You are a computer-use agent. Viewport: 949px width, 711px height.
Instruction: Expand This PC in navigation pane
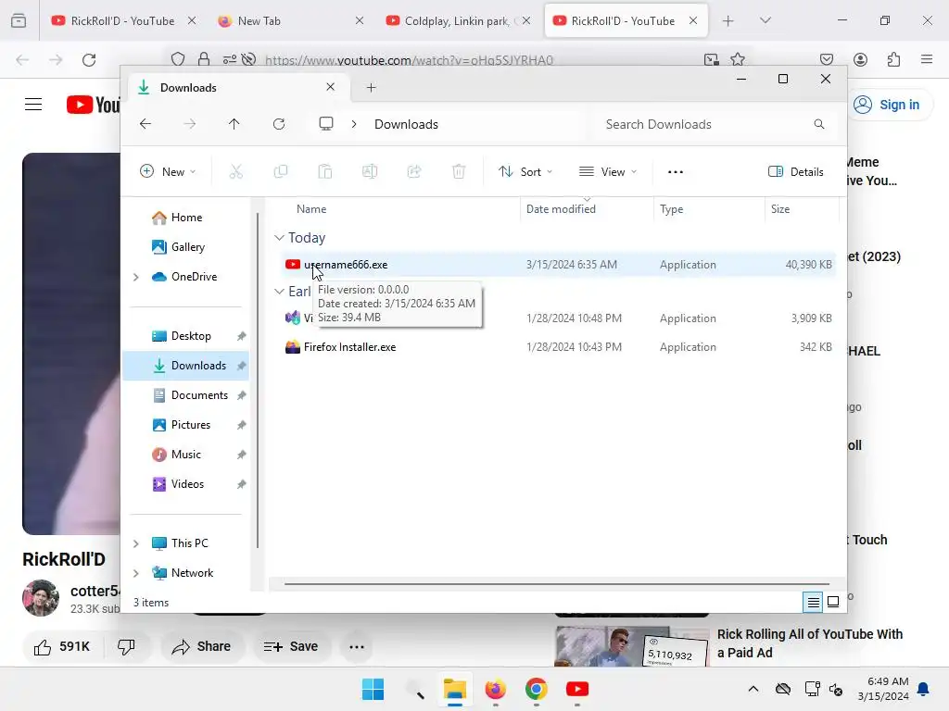pos(136,543)
